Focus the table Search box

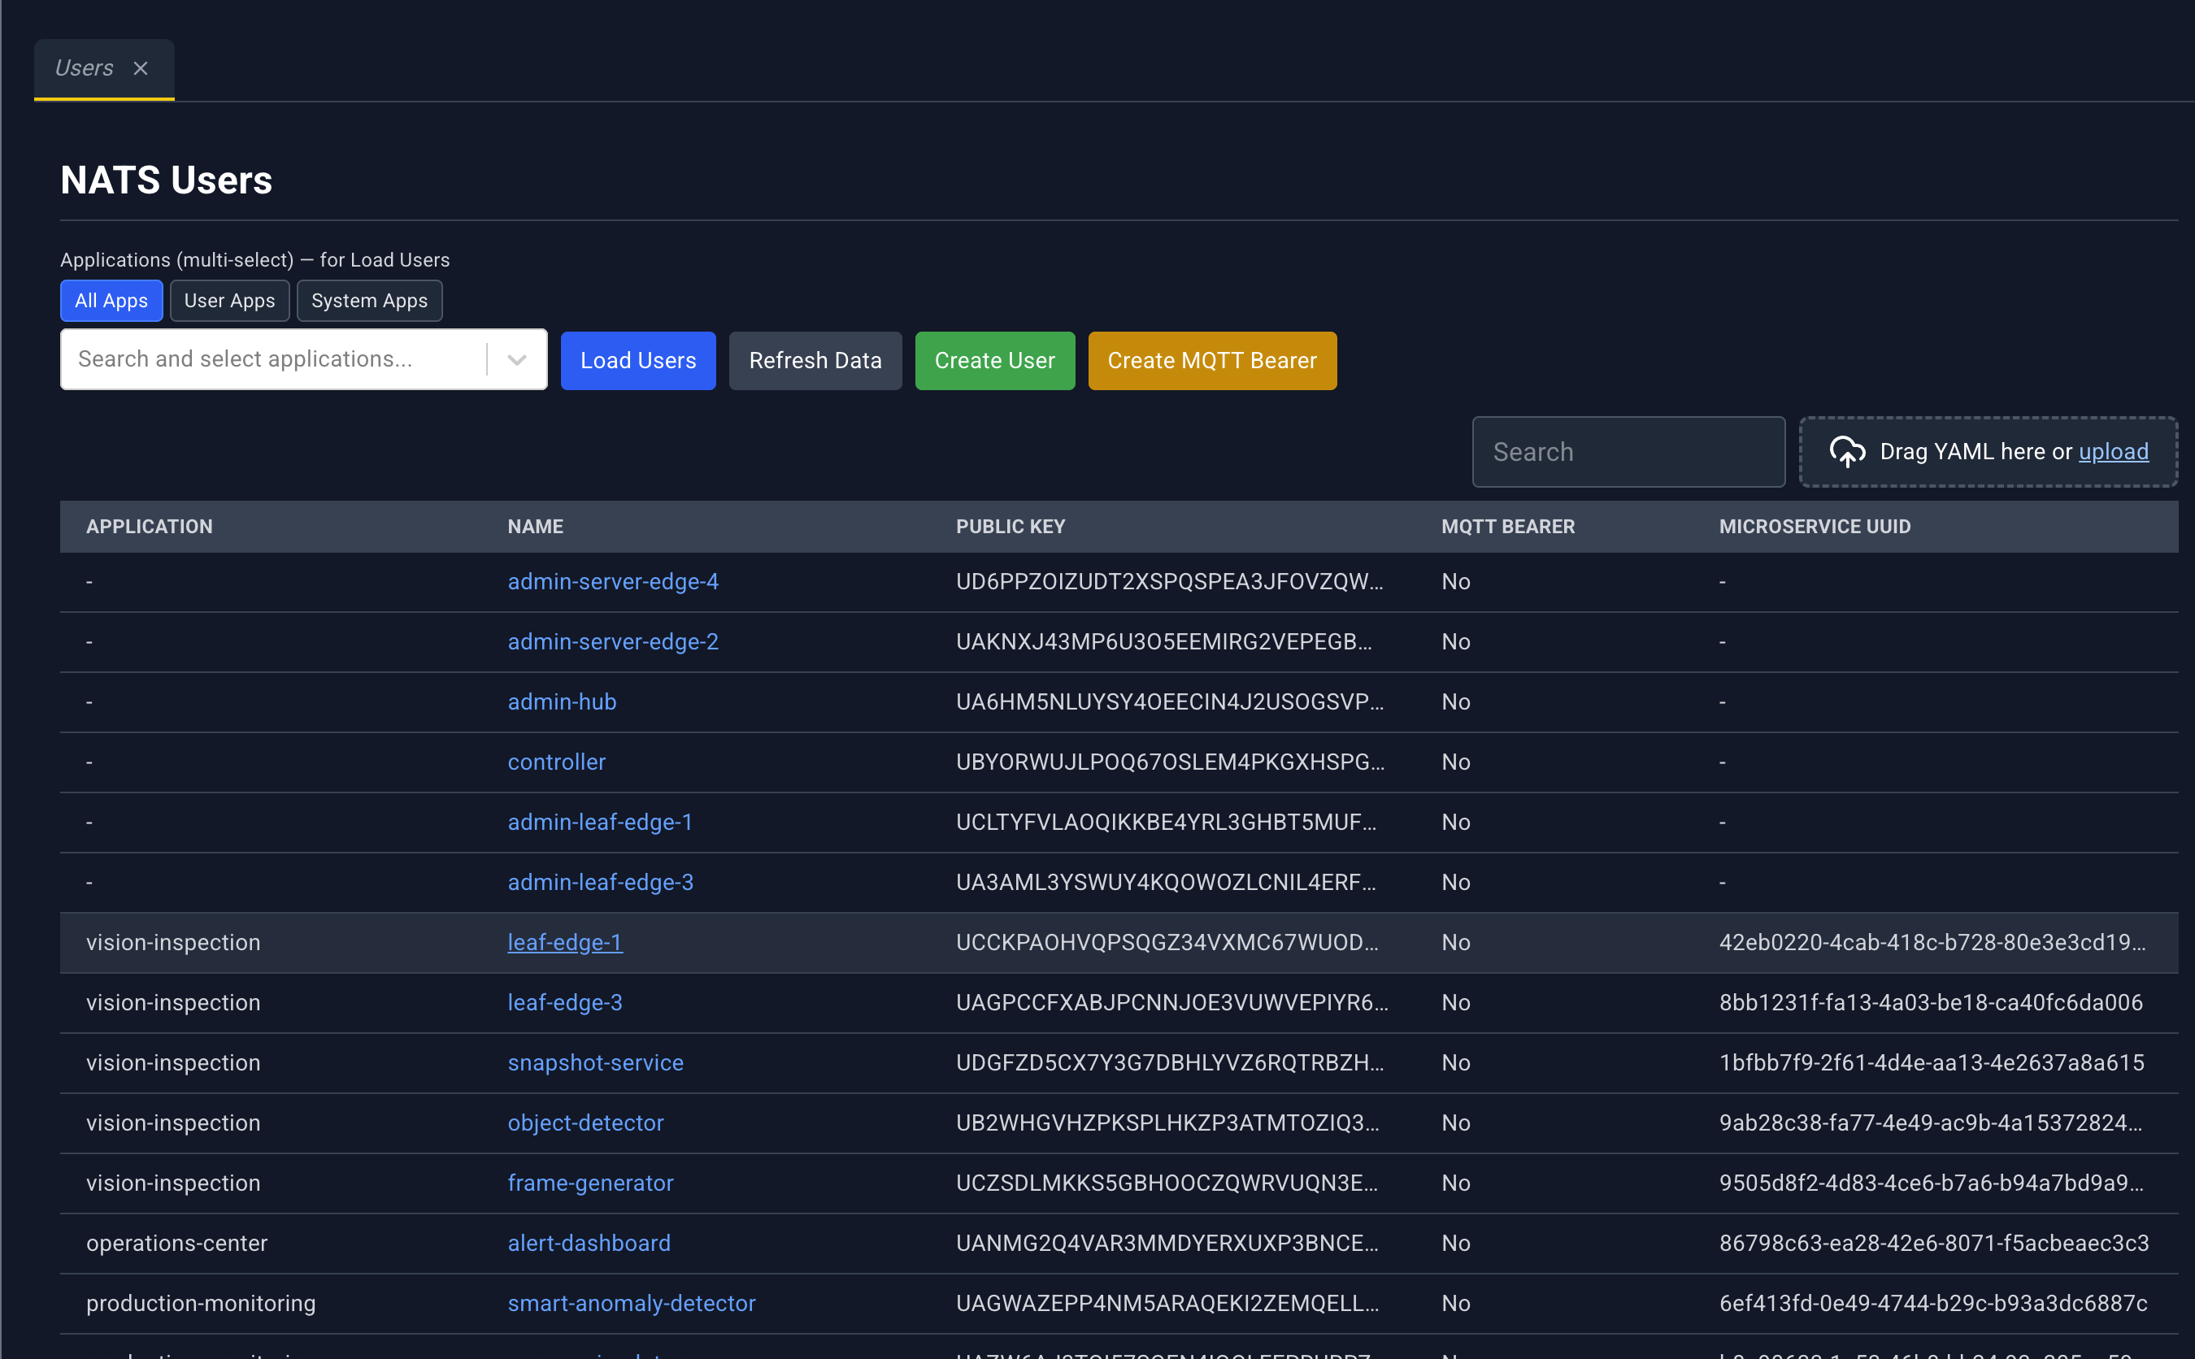[x=1628, y=452]
